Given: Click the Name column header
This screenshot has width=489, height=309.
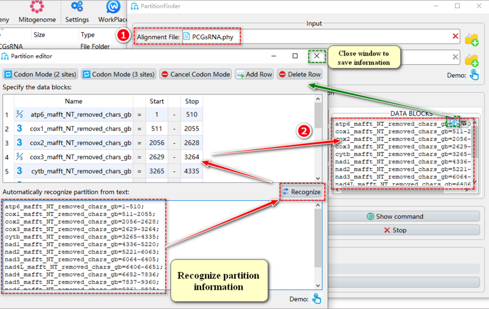Looking at the screenshot, I should 74,101.
